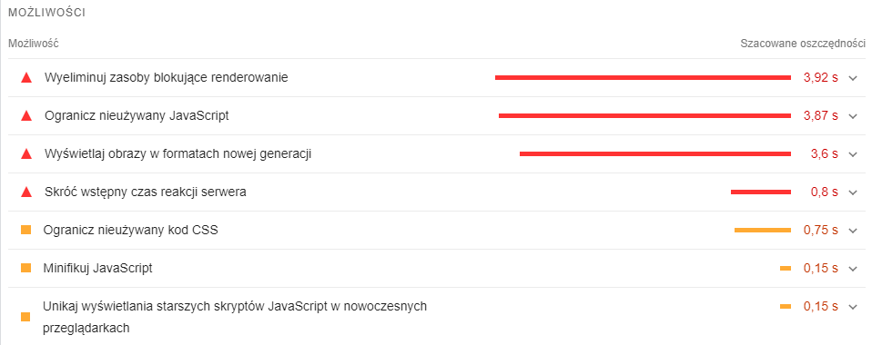Click orange square next to 'Minifikuj JavaScript'
The height and width of the screenshot is (345, 872).
(25, 268)
